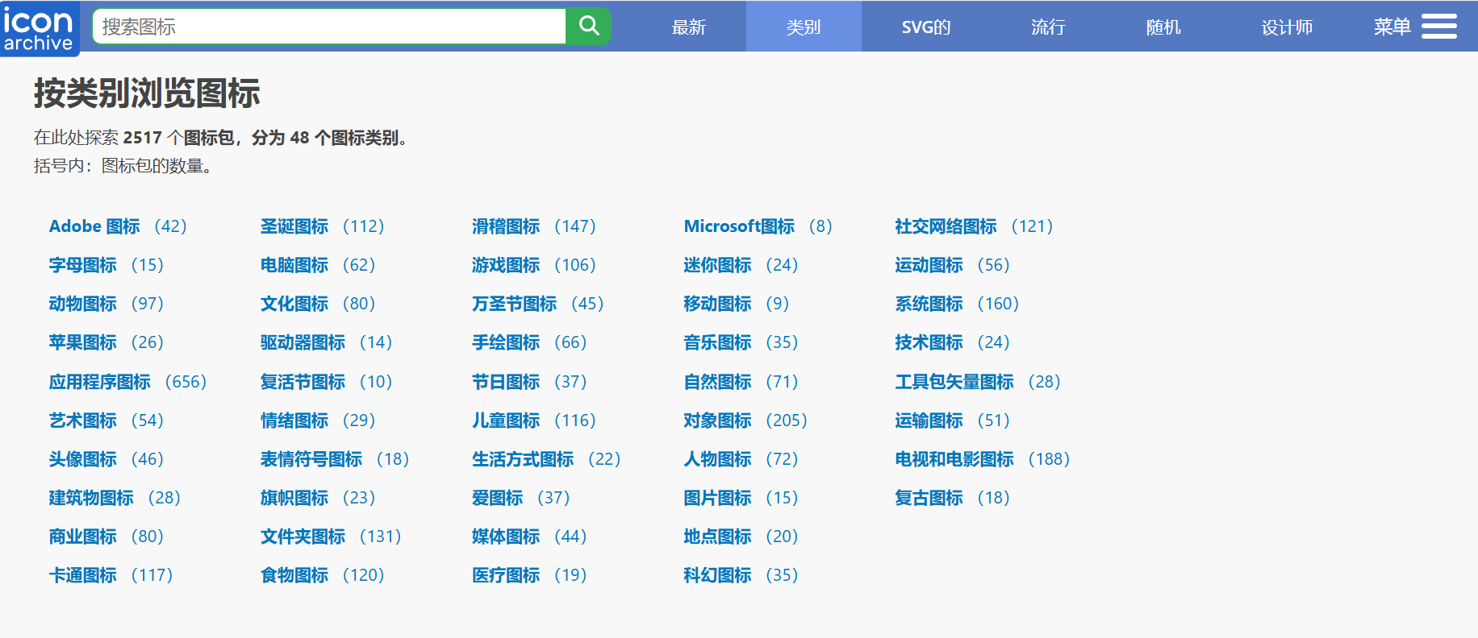1478x638 pixels.
Task: Open the 驱动器图标 category
Action: click(x=303, y=342)
